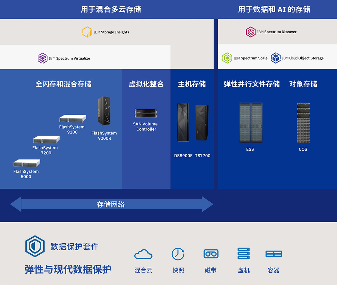The image size is (337, 285).
Task: Click the IBM Spectrum Scale green icon
Action: tap(227, 58)
